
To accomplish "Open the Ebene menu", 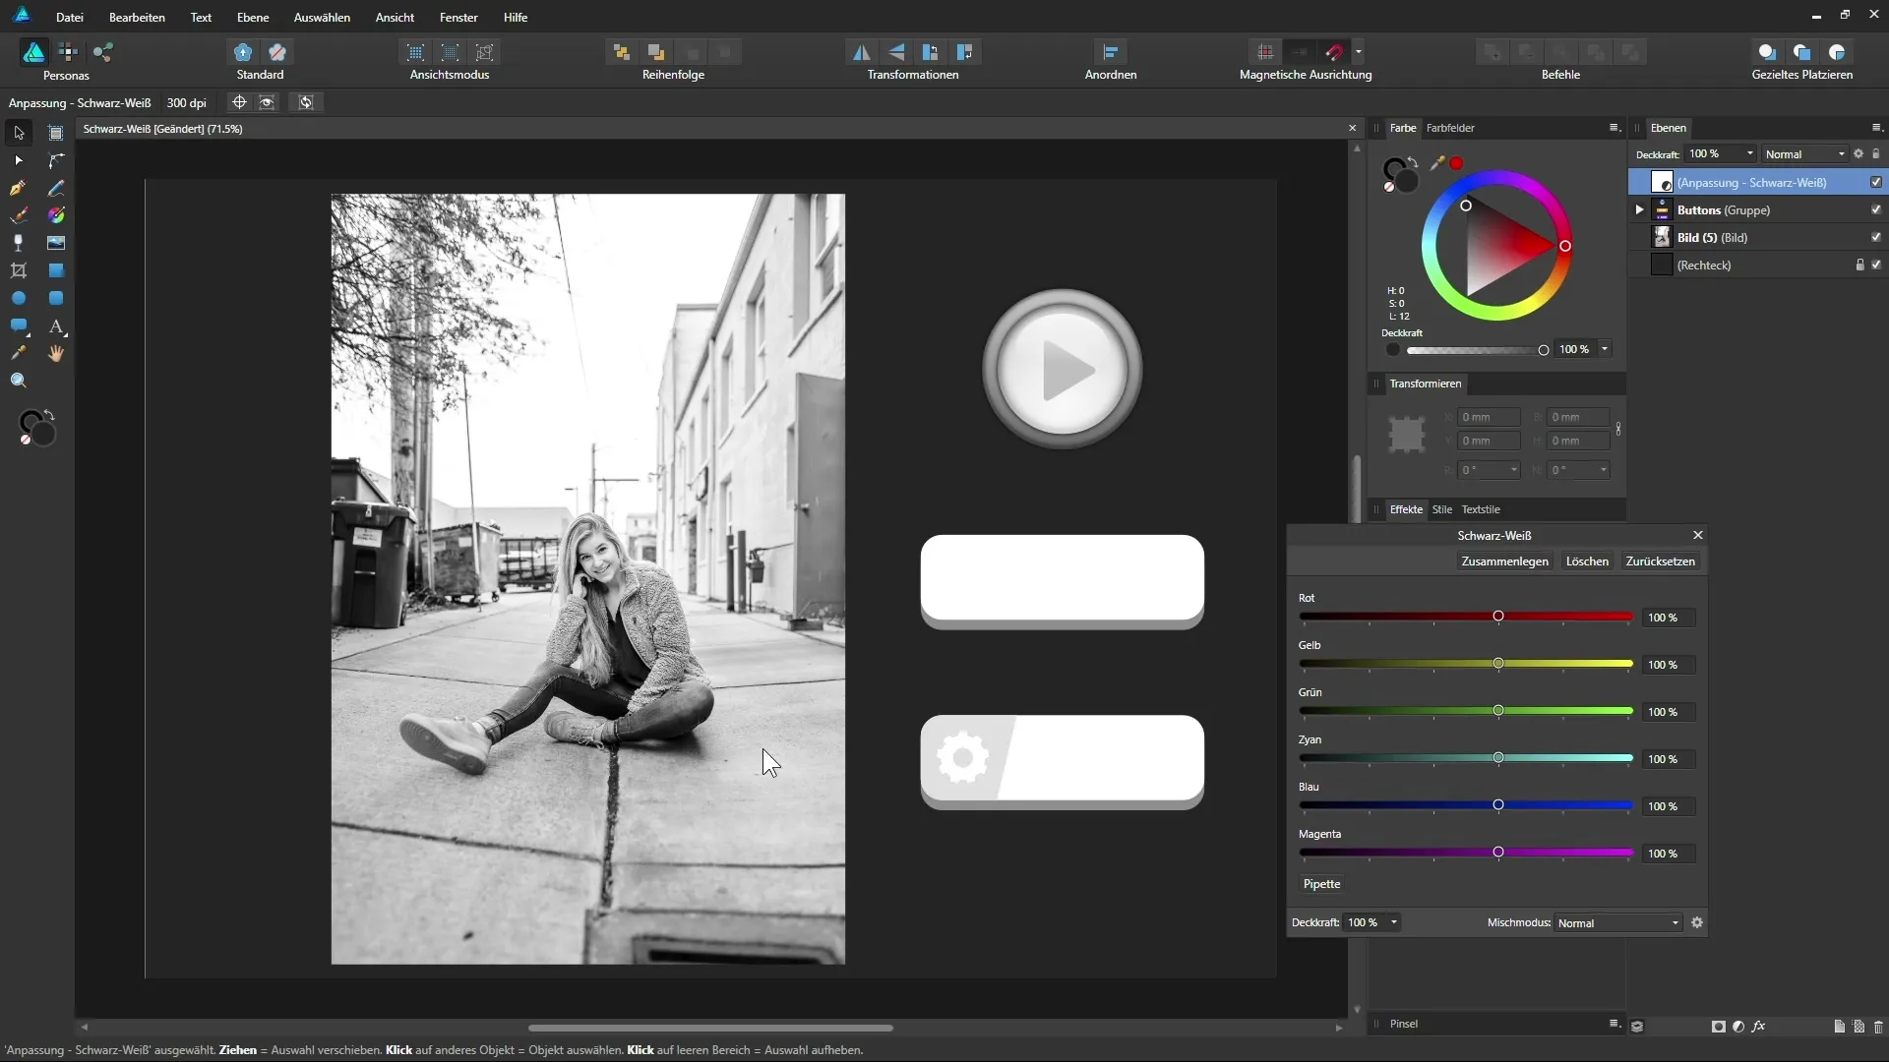I will [x=253, y=17].
